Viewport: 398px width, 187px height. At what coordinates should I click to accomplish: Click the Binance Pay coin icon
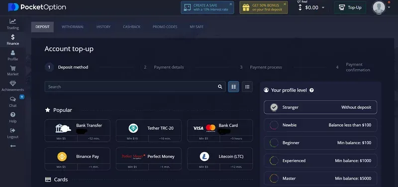(x=62, y=157)
